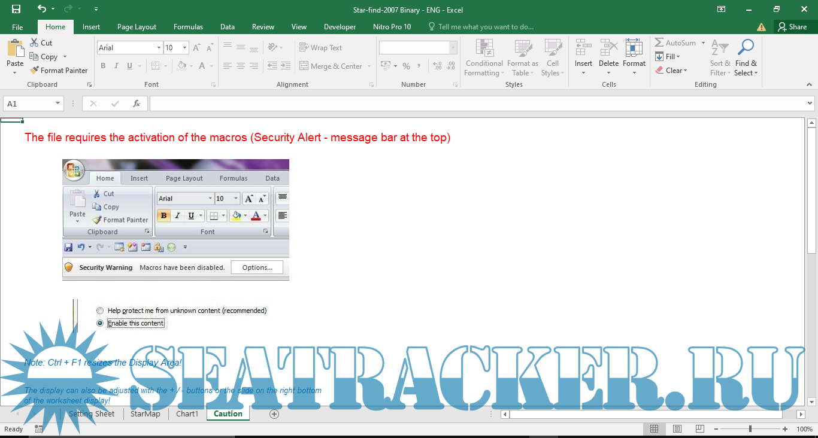Image resolution: width=818 pixels, height=438 pixels.
Task: Switch to the StarMap sheet tab
Action: (145, 414)
